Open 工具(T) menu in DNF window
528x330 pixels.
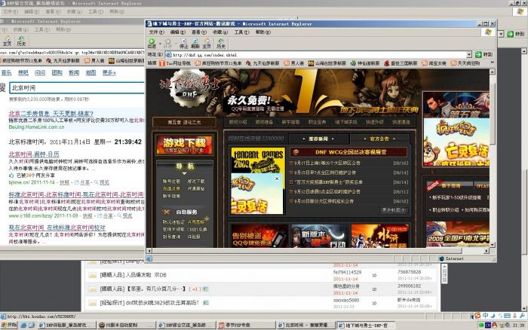coord(241,32)
